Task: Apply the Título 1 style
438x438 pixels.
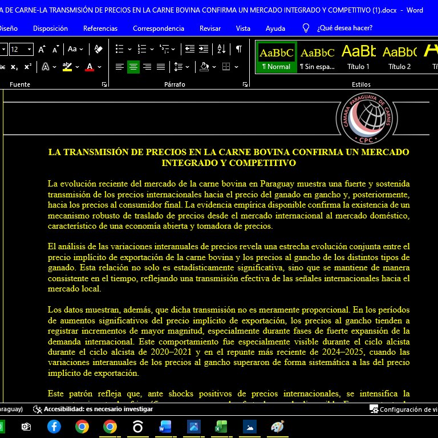Action: [x=358, y=57]
